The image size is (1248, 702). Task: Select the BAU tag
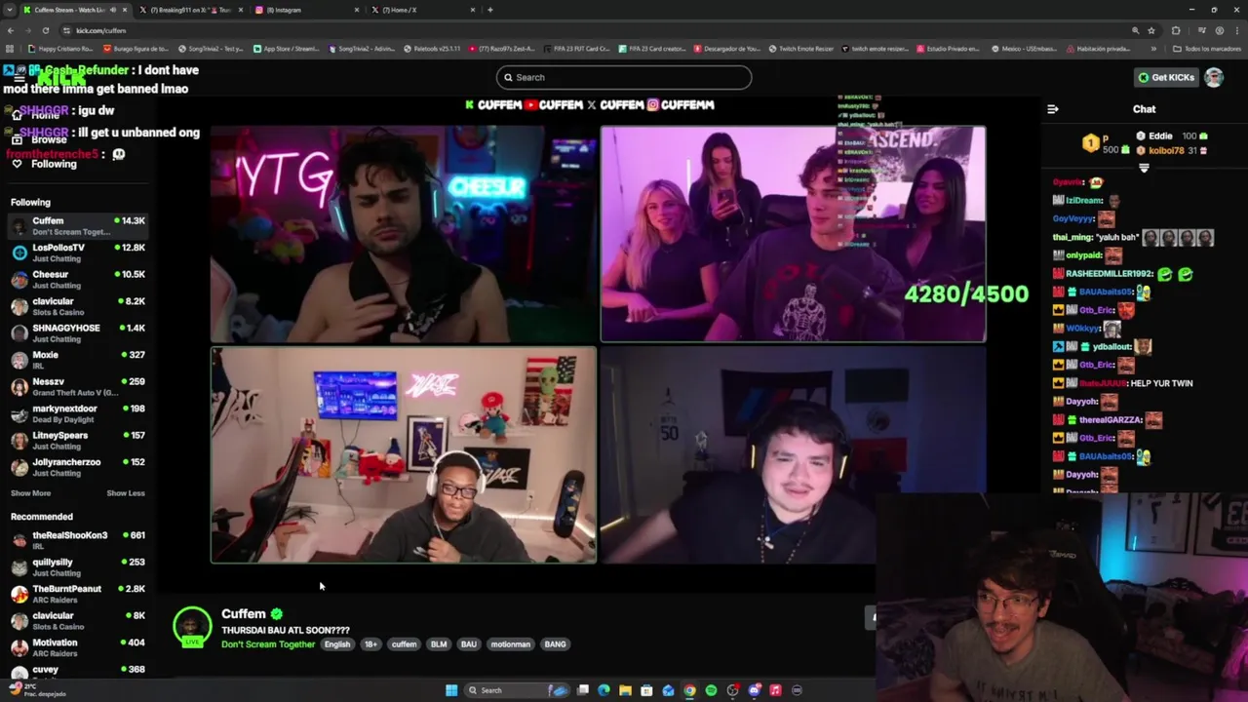coord(469,644)
